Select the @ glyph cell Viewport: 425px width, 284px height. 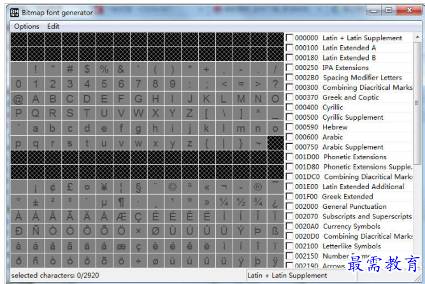coord(18,99)
